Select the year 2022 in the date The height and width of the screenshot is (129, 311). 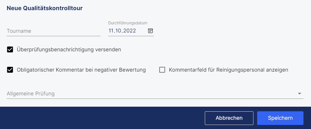click(130, 31)
